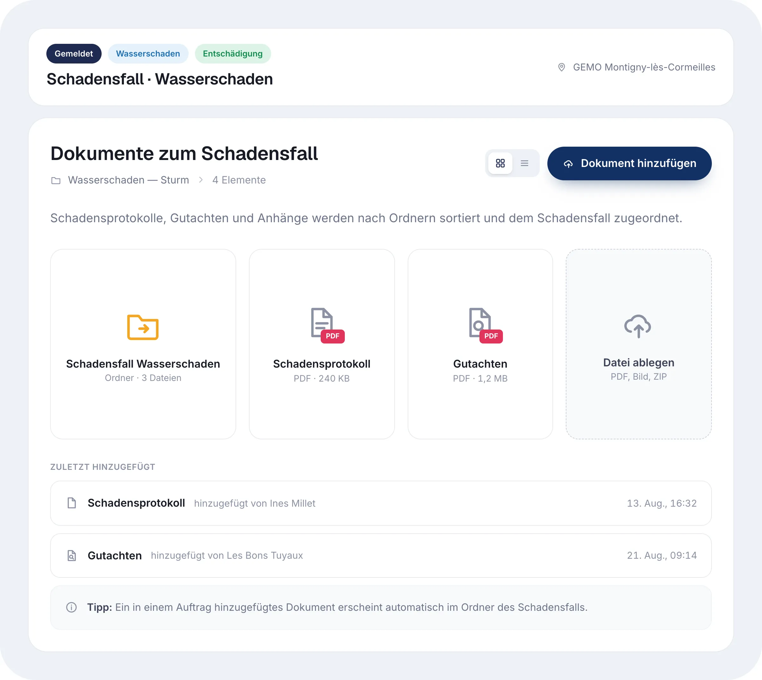Click the info icon in the Tipp box
Screen dimensions: 762x680
pos(71,608)
